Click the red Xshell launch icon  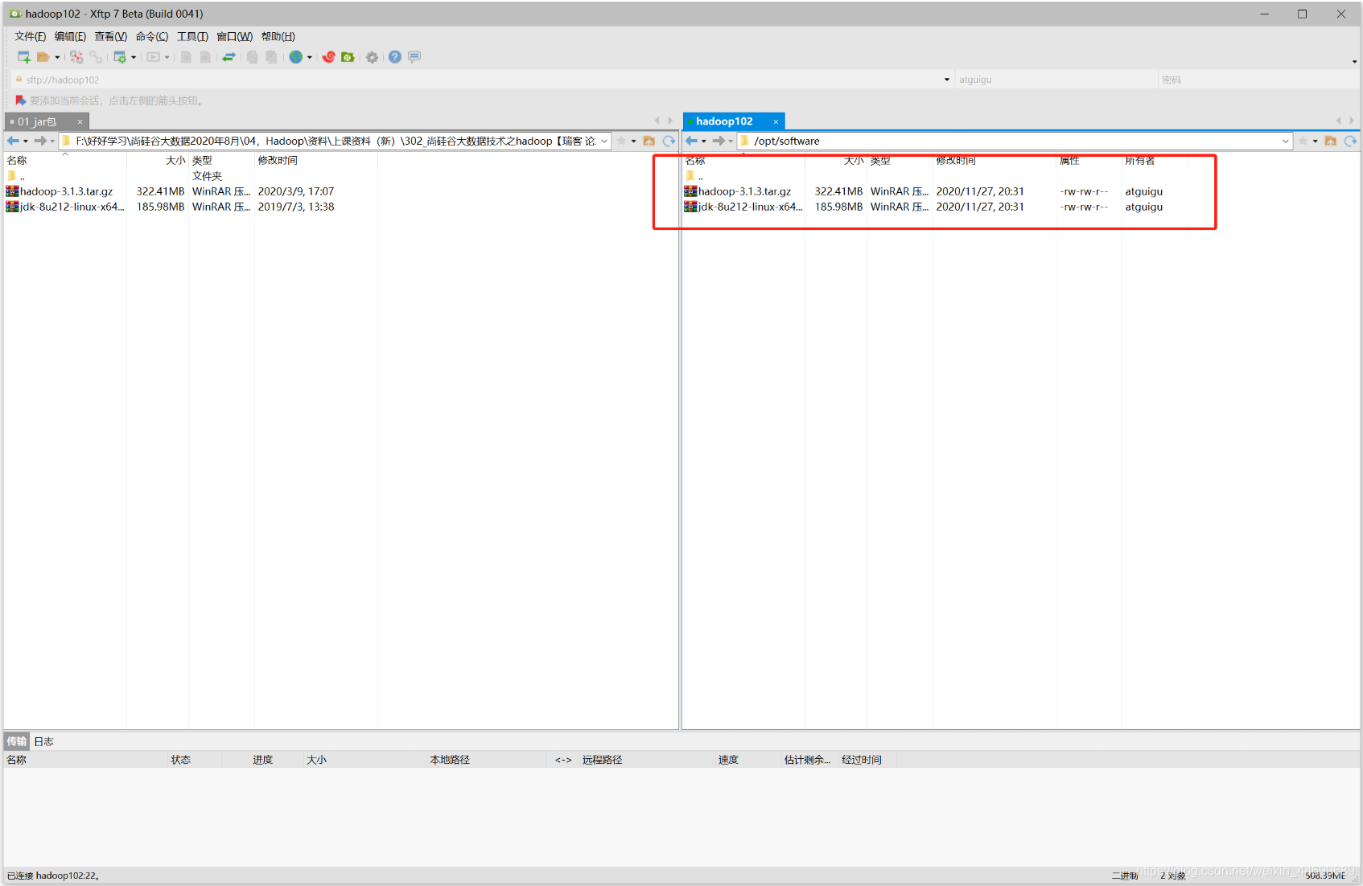click(x=329, y=57)
